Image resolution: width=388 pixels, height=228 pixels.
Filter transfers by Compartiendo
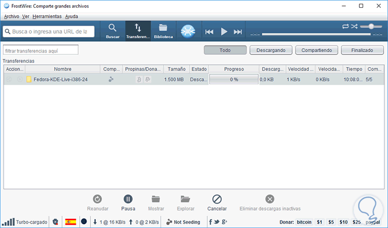316,50
